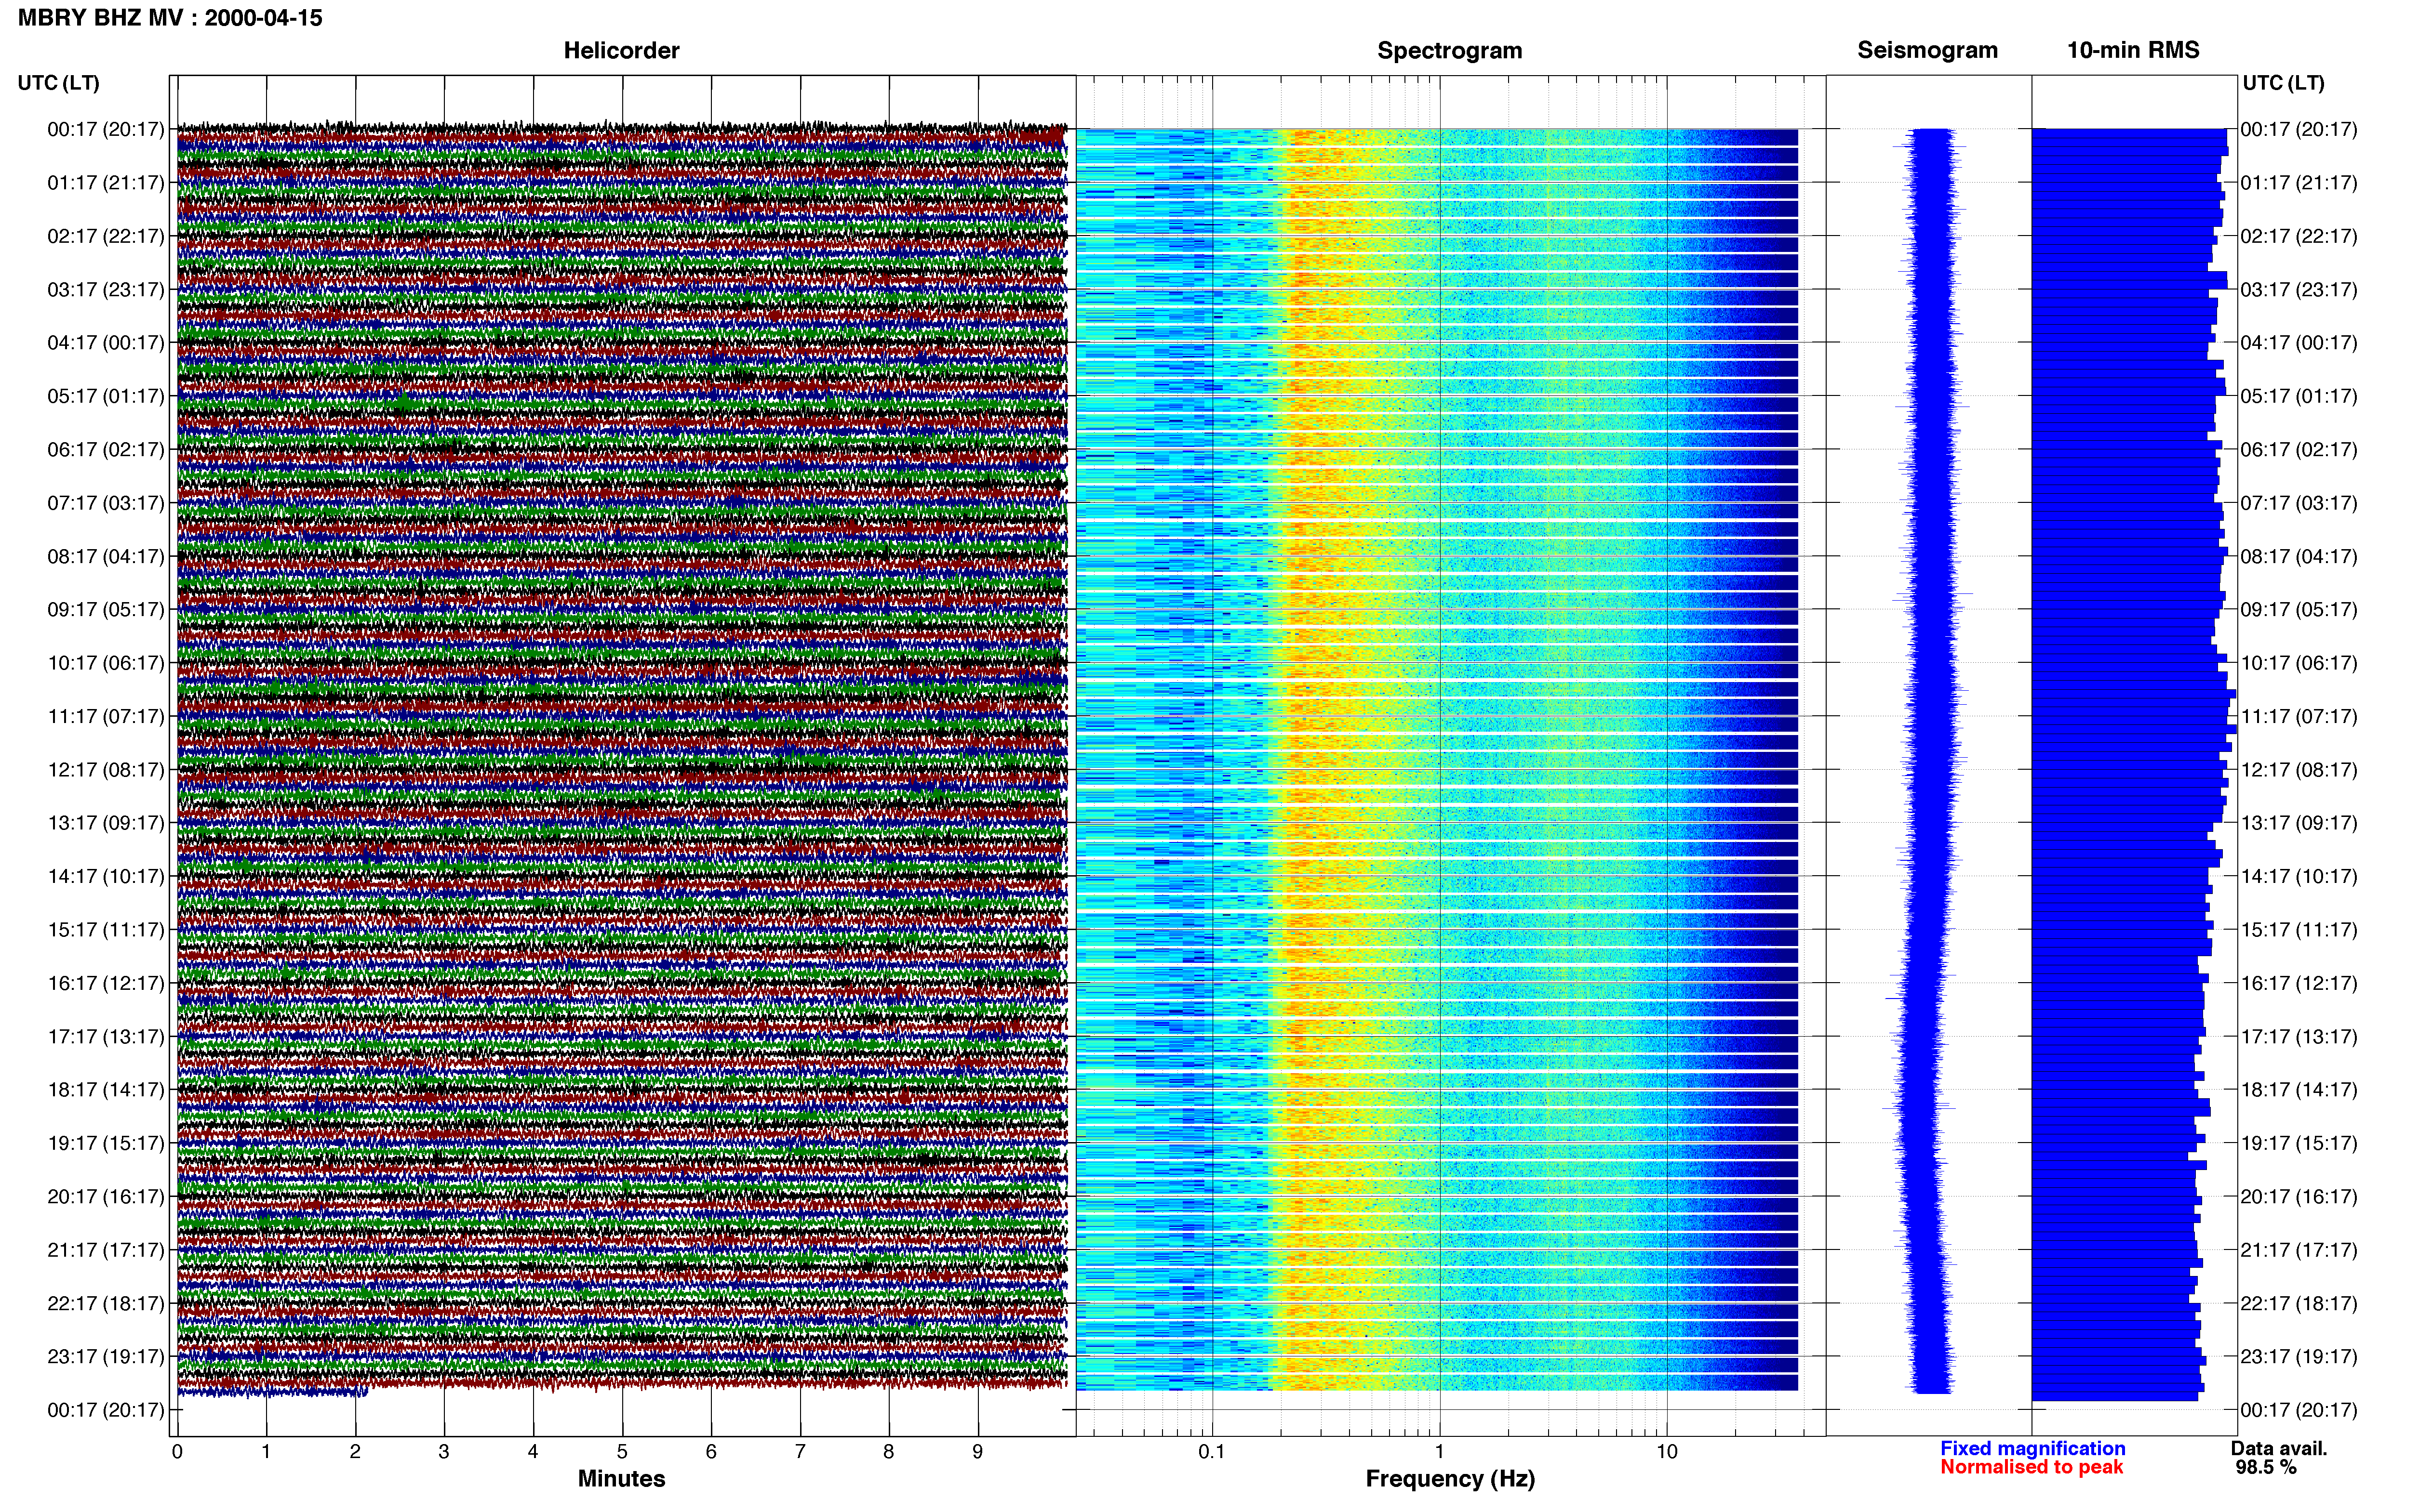
Task: Click the '10' tick on Frequency axis
Action: [1667, 1452]
